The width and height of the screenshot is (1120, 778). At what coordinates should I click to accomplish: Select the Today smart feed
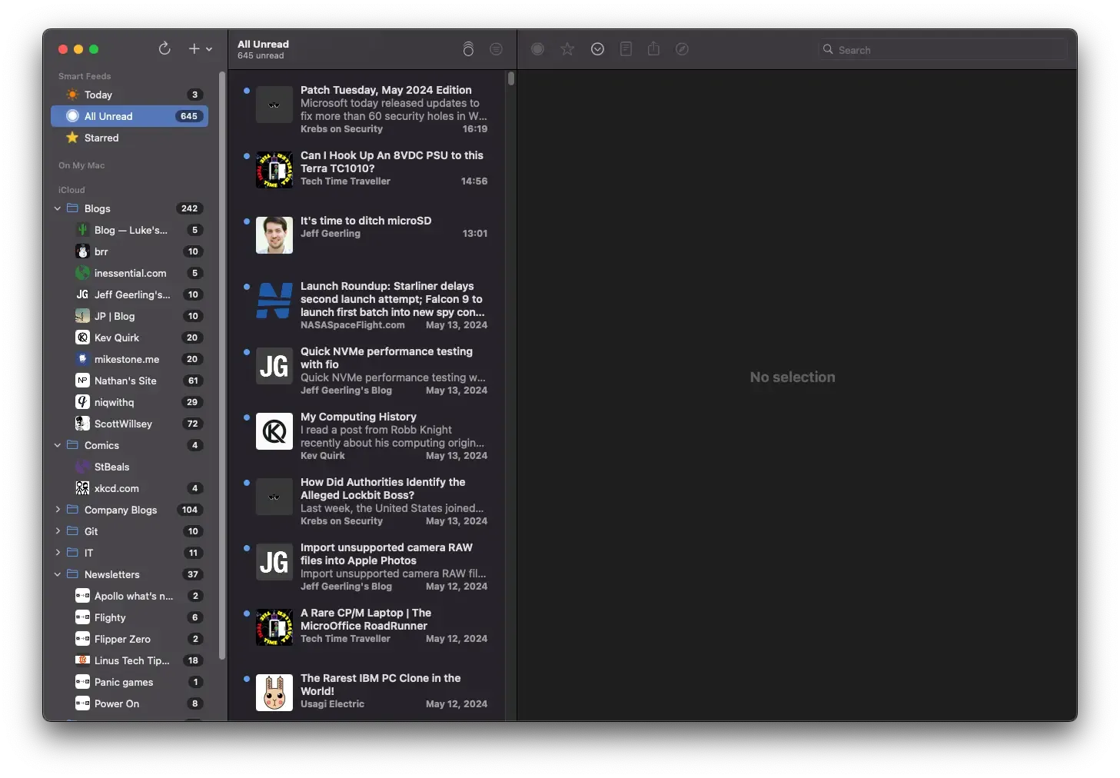point(98,95)
